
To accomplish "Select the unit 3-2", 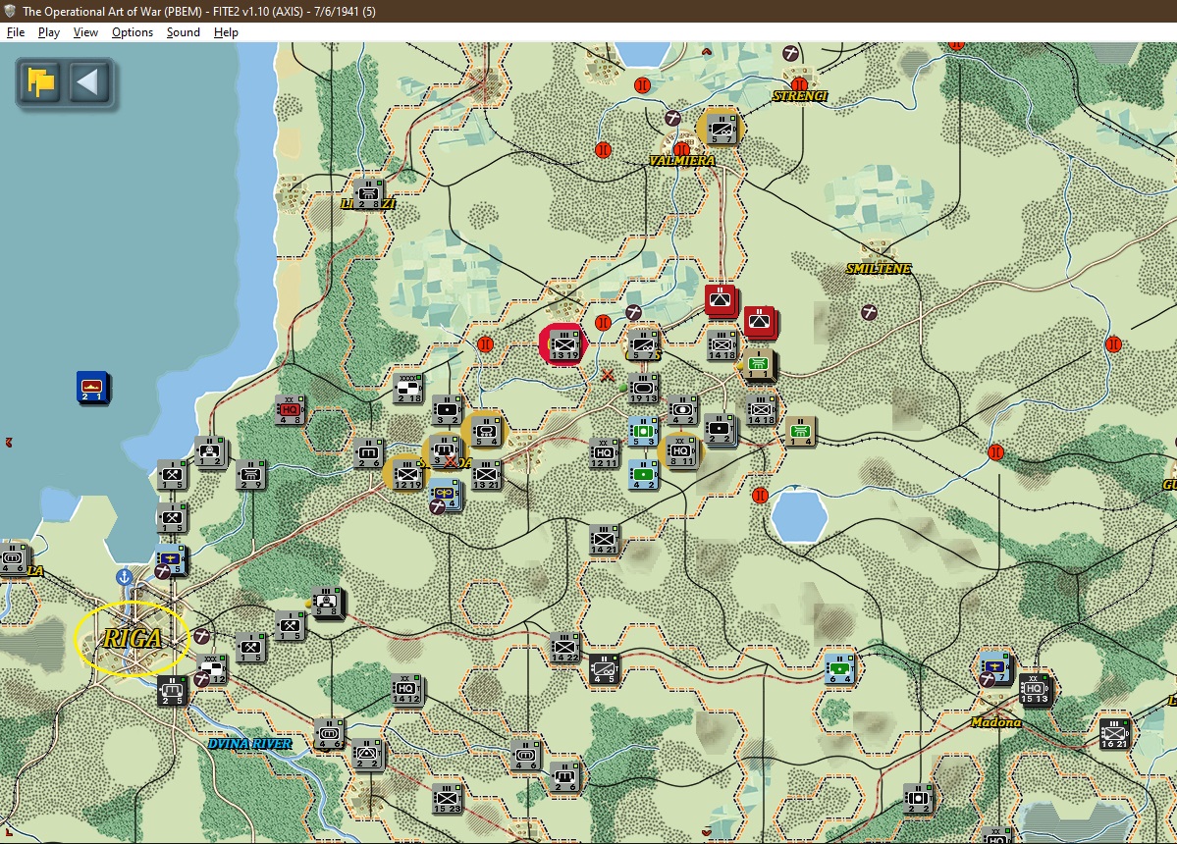I will click(447, 410).
